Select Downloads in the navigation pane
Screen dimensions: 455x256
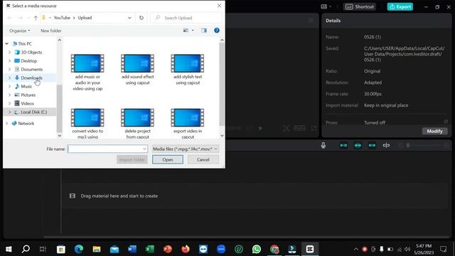pos(31,78)
